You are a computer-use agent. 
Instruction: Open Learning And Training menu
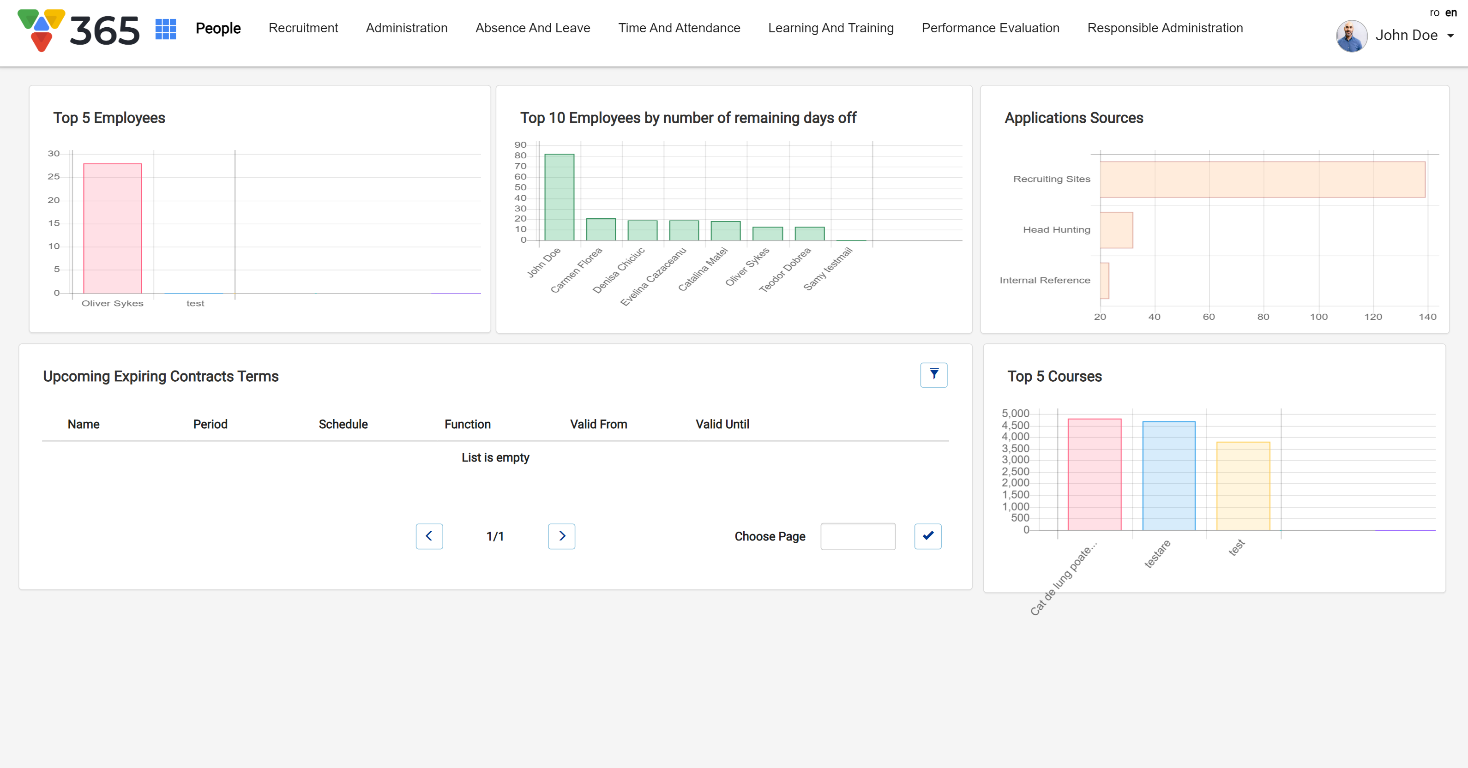[x=830, y=28]
